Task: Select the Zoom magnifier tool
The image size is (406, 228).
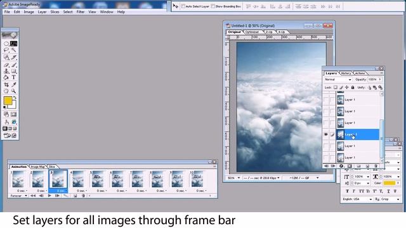Action: (x=14, y=91)
